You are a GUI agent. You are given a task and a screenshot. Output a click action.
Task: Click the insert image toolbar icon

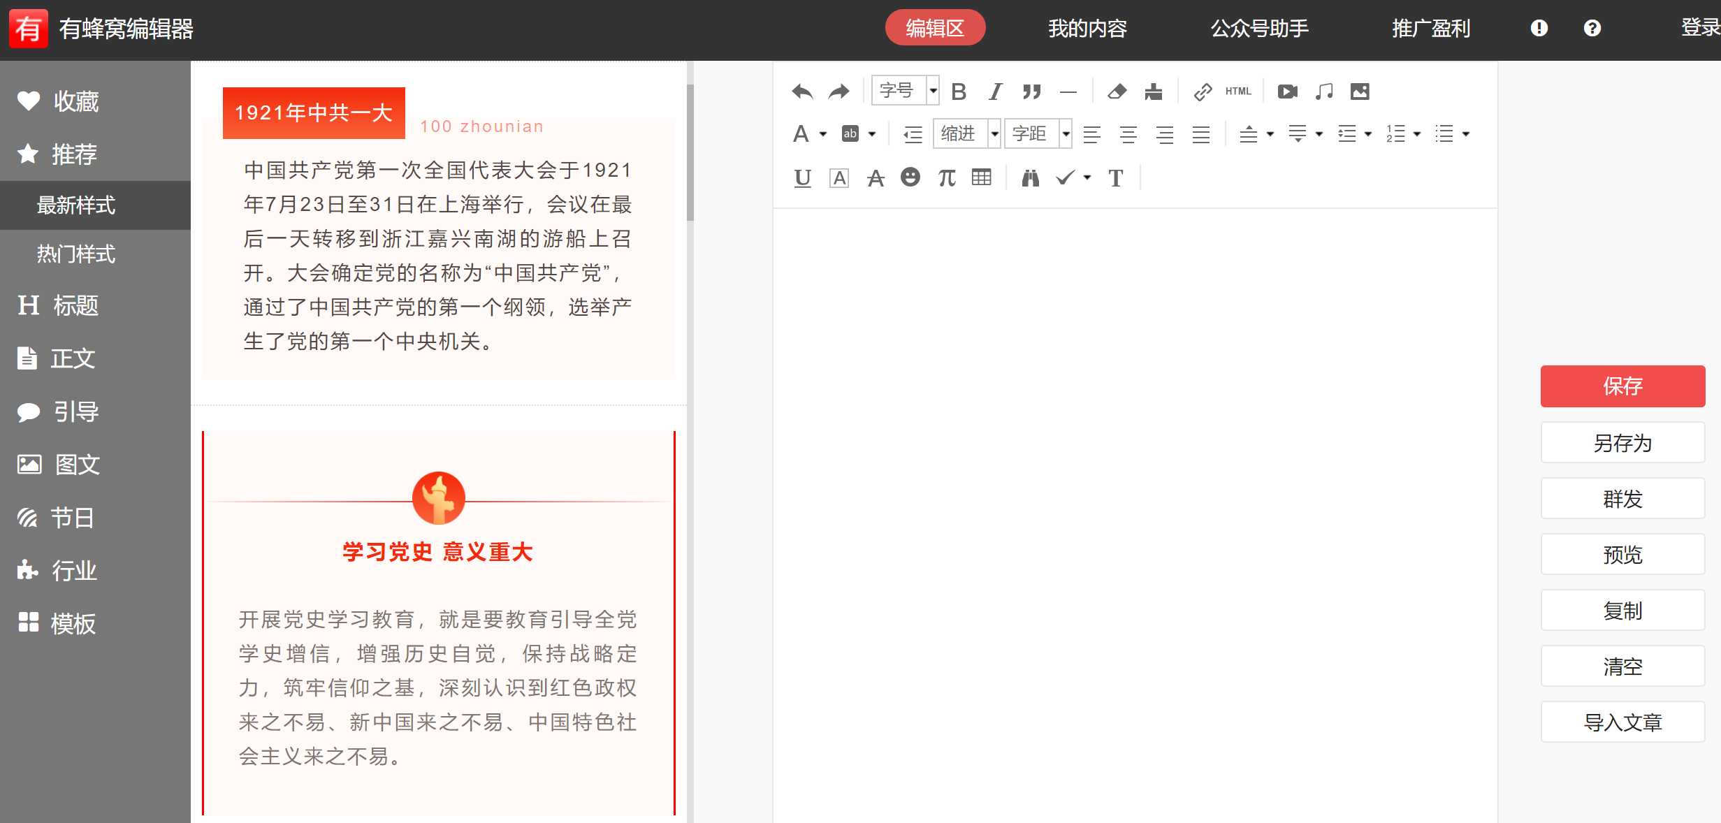(1360, 92)
